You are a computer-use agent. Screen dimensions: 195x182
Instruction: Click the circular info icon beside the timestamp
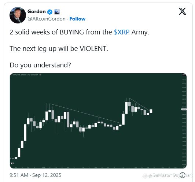tap(183, 175)
